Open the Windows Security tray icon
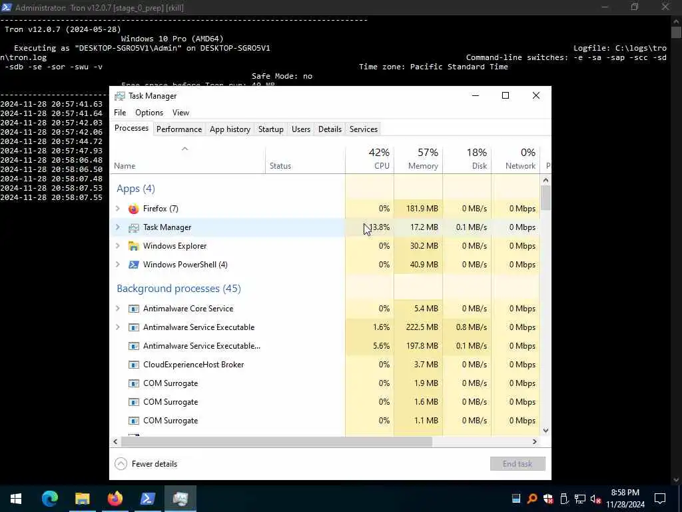 [548, 499]
